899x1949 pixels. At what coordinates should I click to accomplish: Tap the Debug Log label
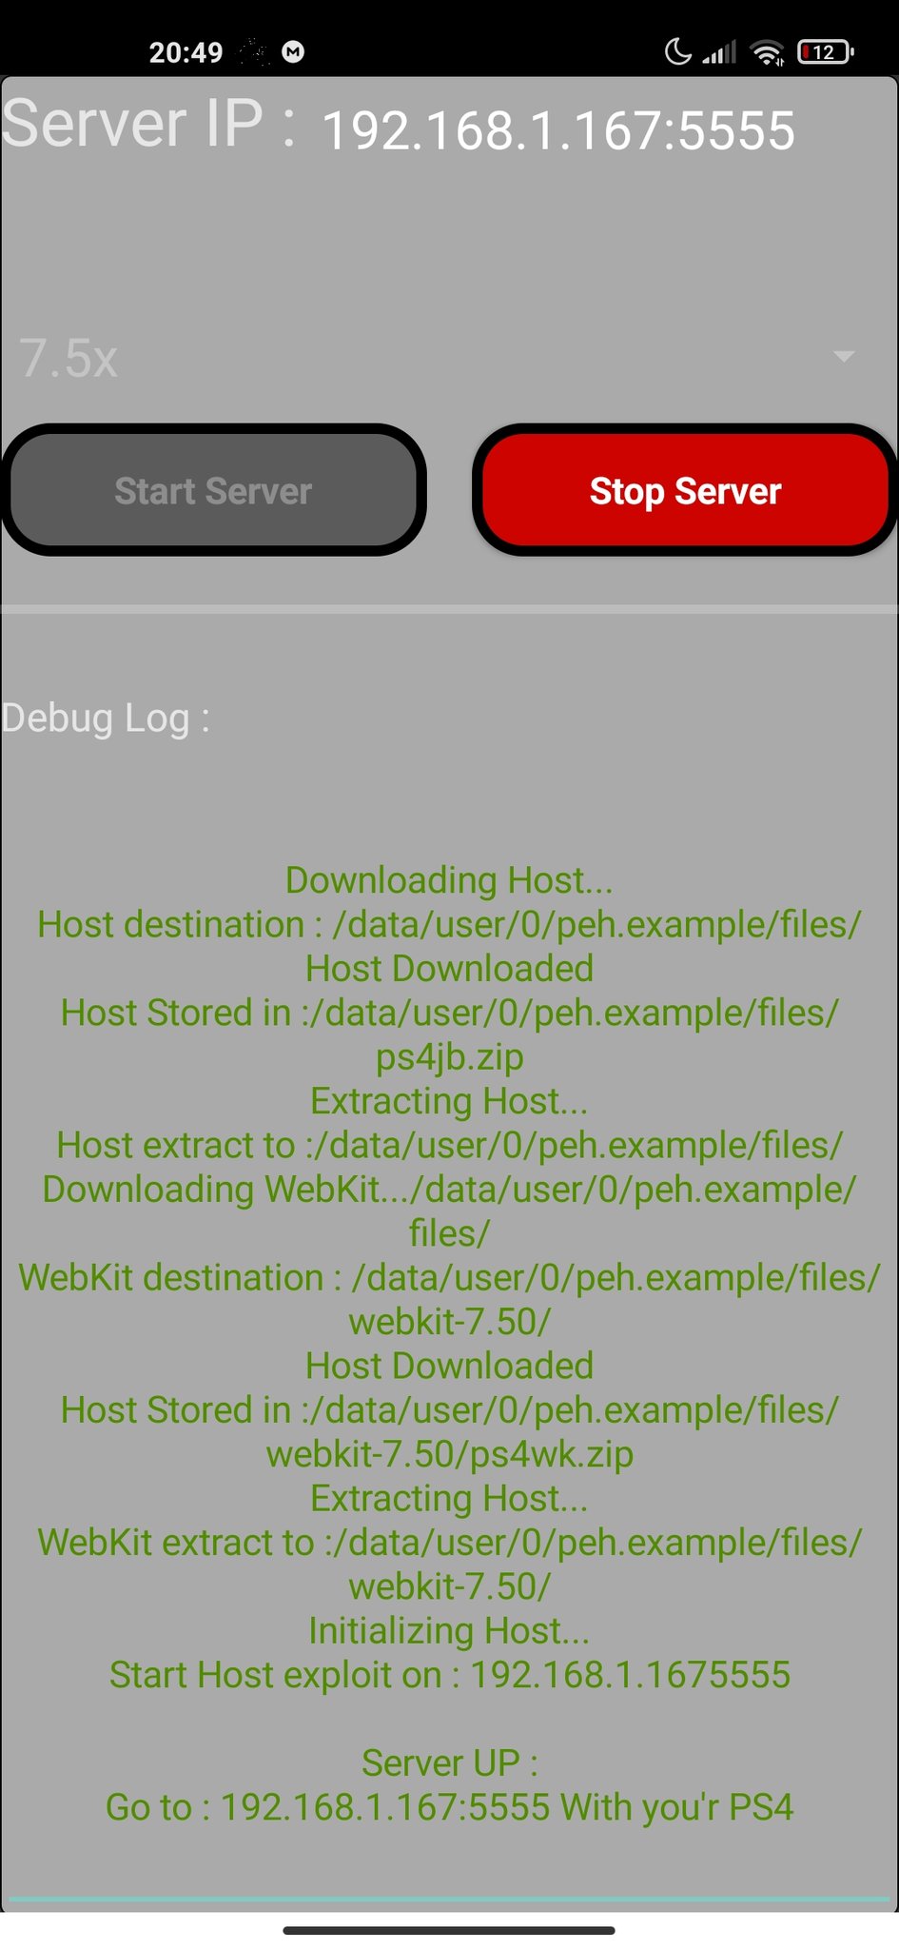click(106, 718)
